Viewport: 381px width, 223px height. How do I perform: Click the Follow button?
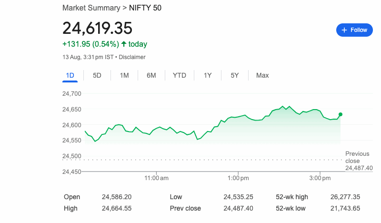click(x=354, y=30)
